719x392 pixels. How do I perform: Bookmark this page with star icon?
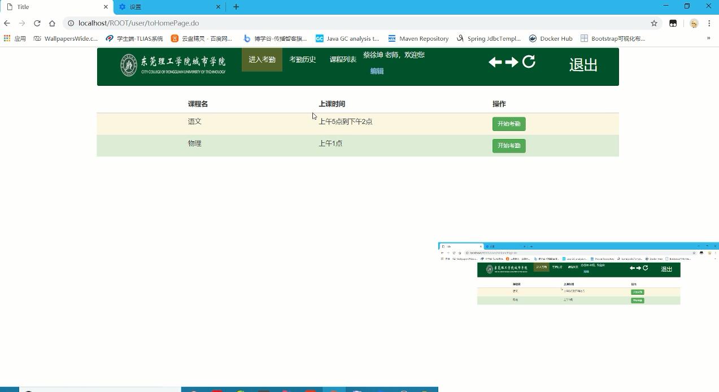pos(654,23)
